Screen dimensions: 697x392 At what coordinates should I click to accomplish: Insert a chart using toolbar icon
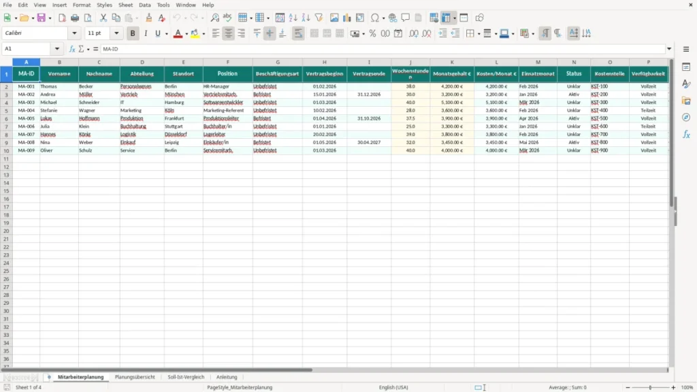point(346,18)
